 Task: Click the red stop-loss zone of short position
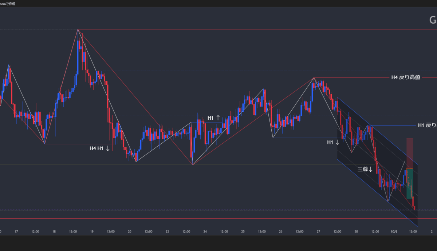(410, 153)
